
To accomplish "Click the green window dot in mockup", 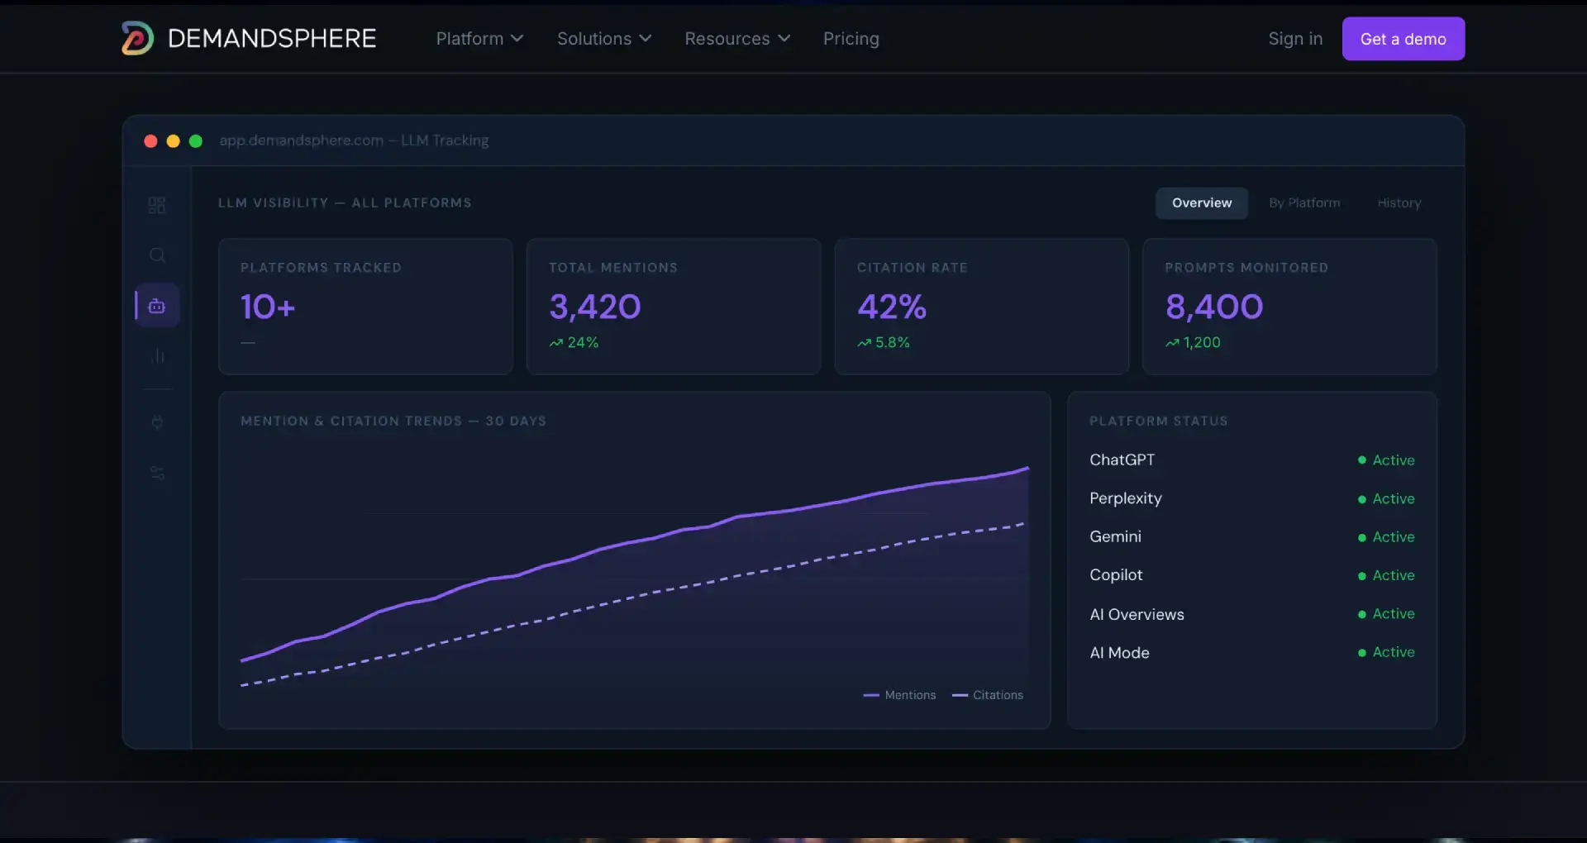I will pyautogui.click(x=196, y=140).
